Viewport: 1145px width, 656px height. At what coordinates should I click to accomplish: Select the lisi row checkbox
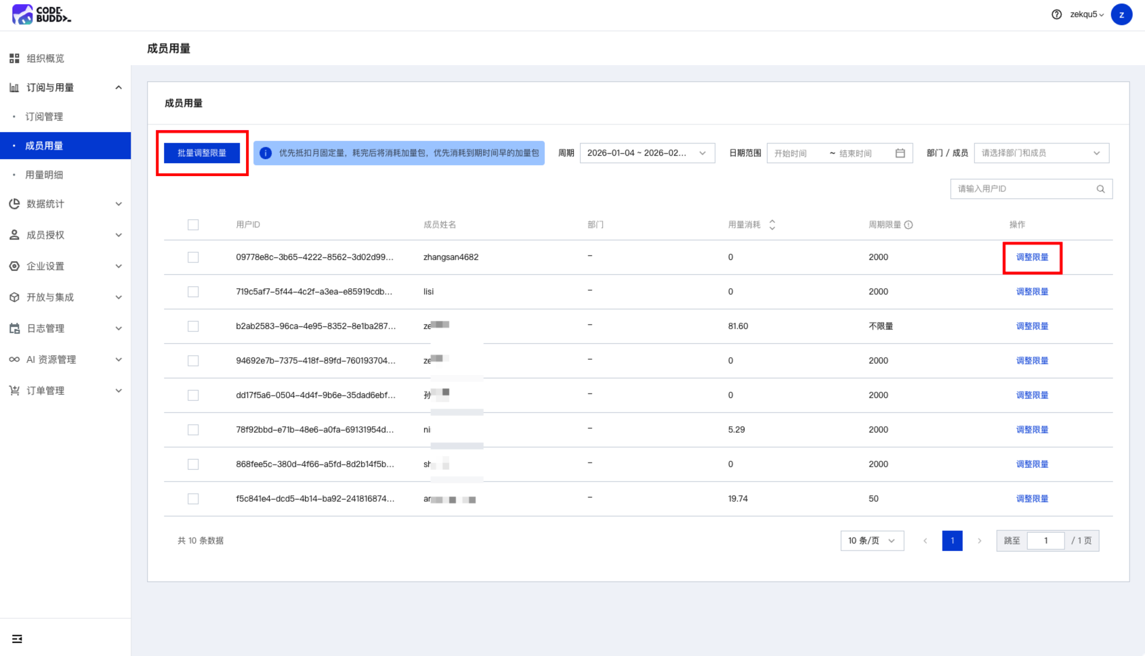pyautogui.click(x=193, y=292)
